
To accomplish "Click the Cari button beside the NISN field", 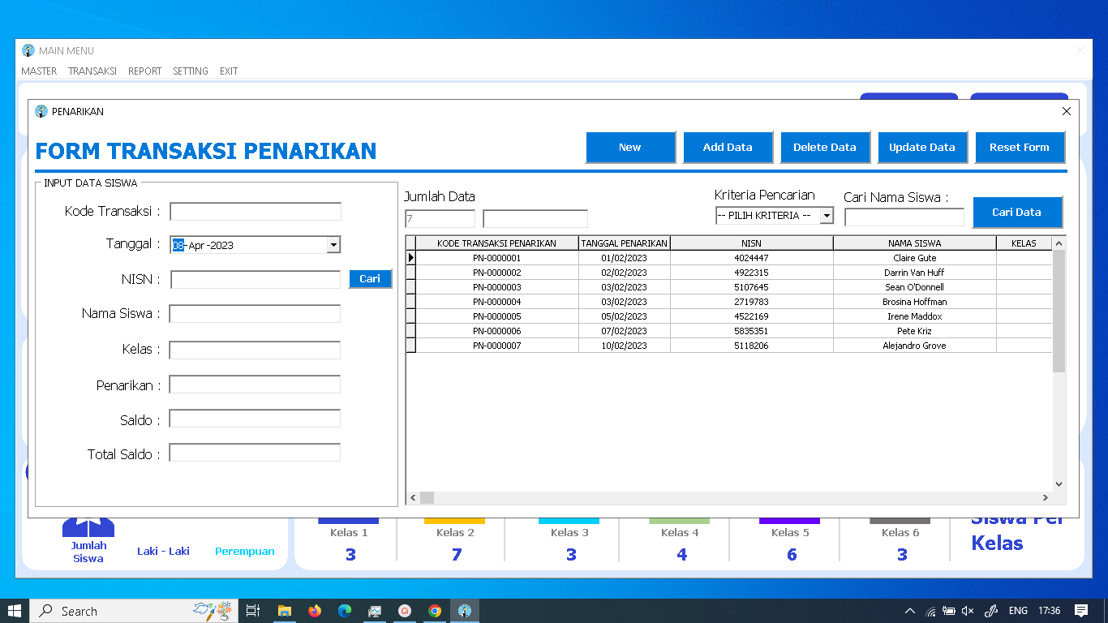I will tap(370, 278).
